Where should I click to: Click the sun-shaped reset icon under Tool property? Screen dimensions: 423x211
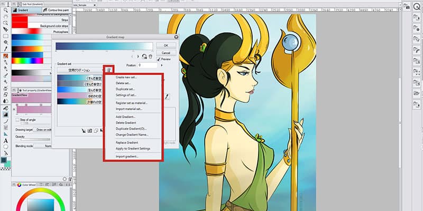65,179
